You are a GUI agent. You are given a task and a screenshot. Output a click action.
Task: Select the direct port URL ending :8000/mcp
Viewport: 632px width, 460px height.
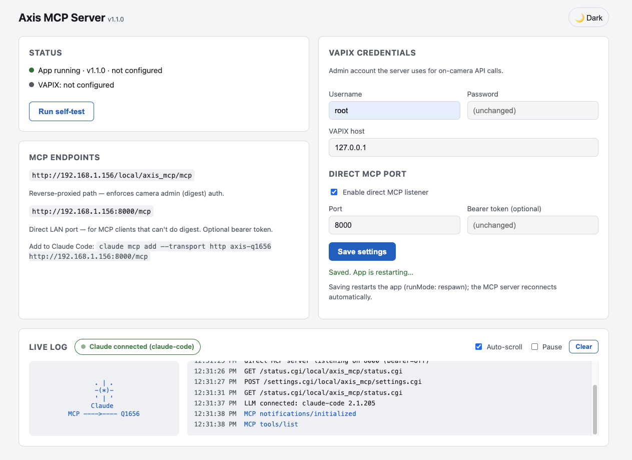[x=91, y=211]
